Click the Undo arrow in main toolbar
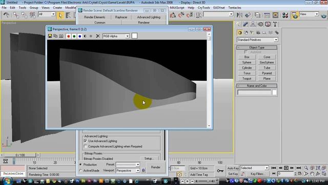The width and height of the screenshot is (328, 185). (6, 15)
